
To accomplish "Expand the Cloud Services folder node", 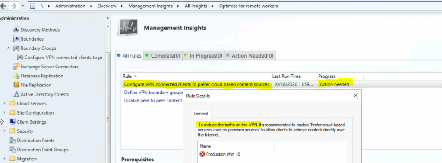I will [4, 103].
